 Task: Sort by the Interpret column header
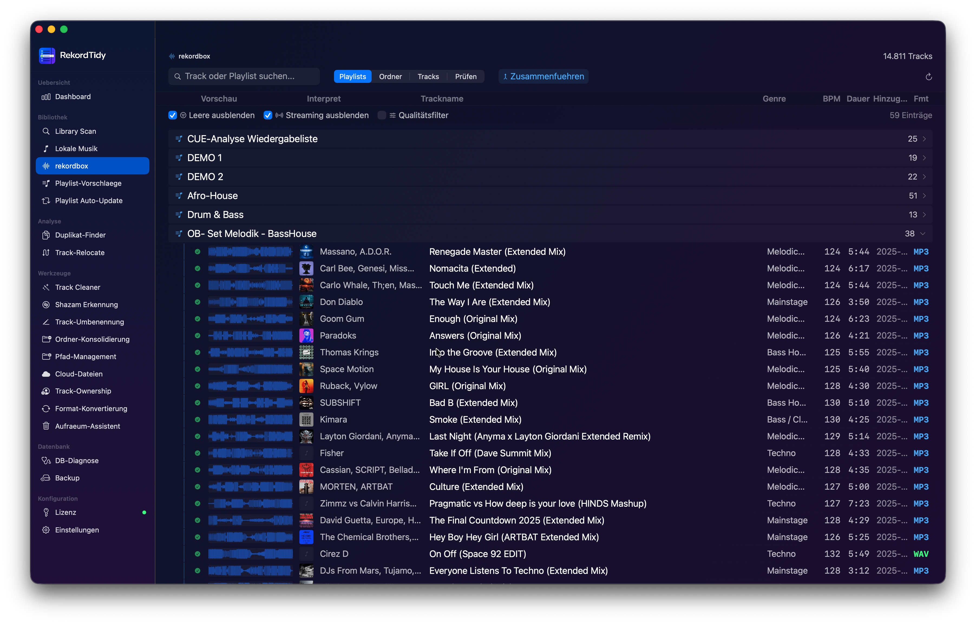[x=323, y=99]
